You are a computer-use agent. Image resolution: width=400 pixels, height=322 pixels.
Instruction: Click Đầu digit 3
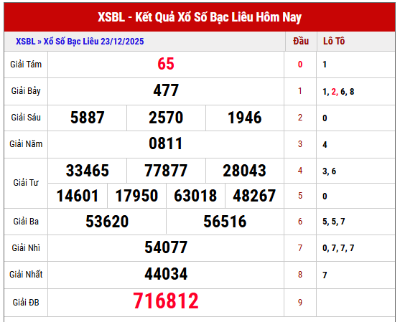coord(300,144)
